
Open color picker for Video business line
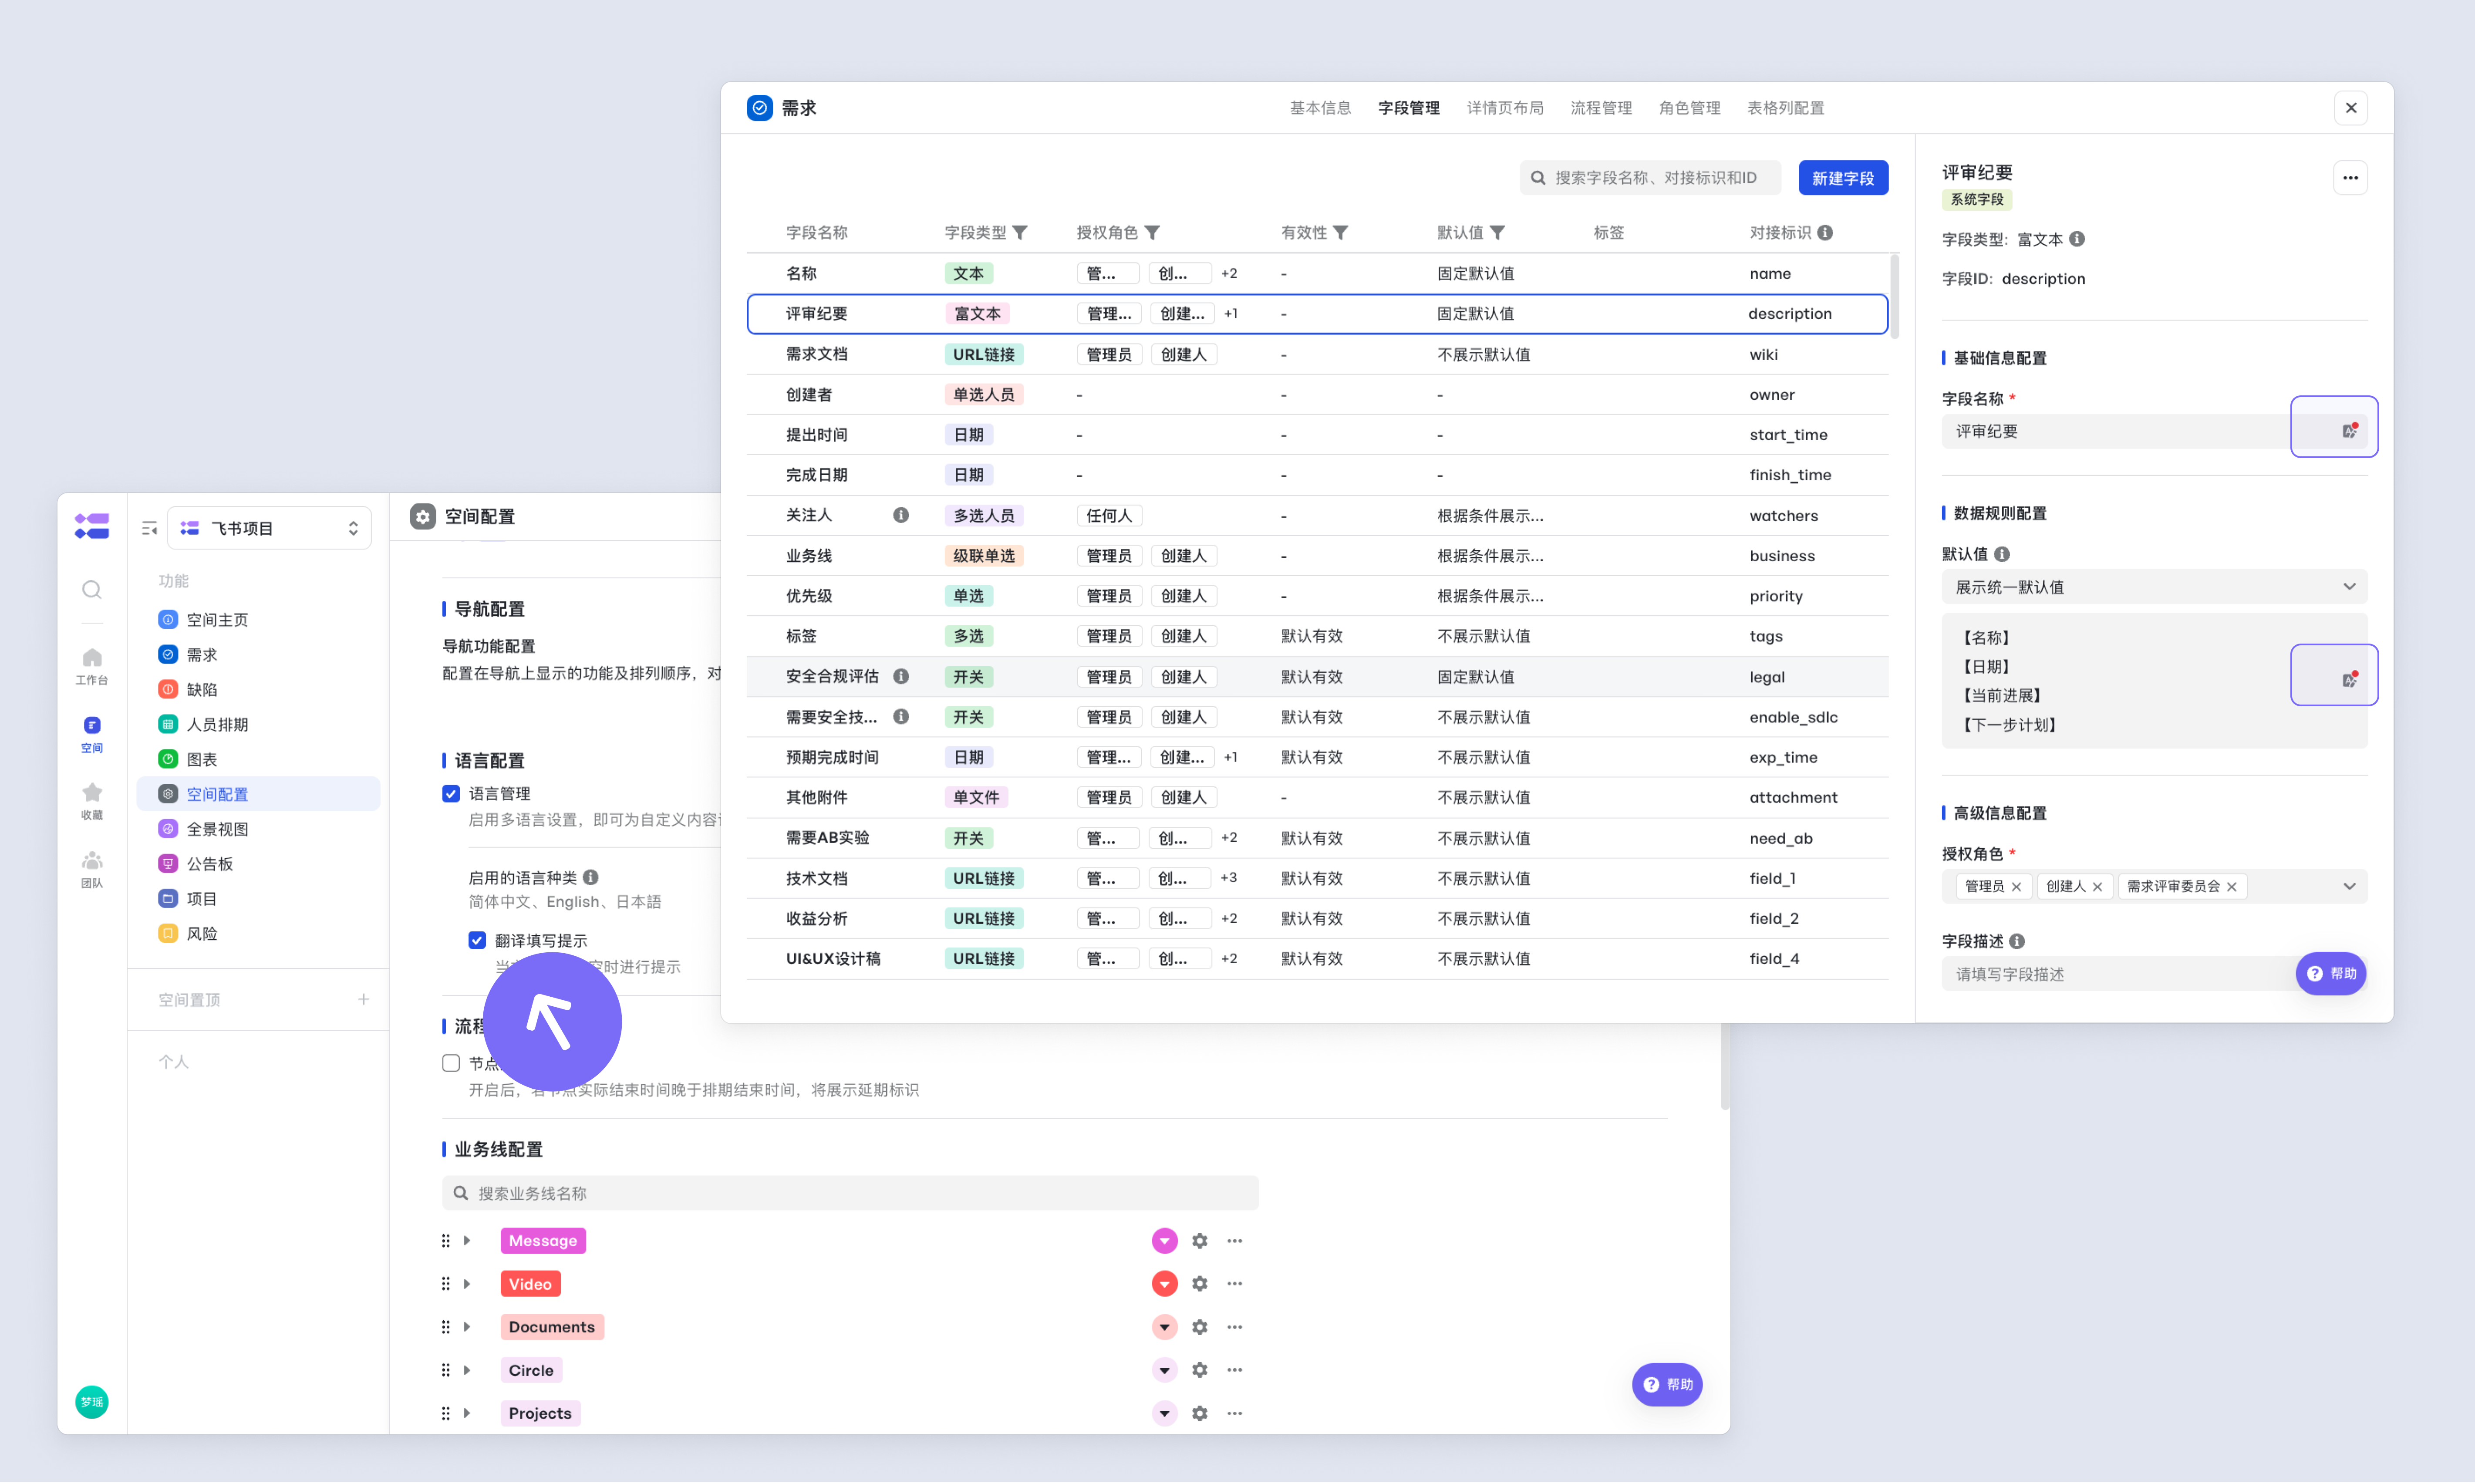tap(1164, 1284)
